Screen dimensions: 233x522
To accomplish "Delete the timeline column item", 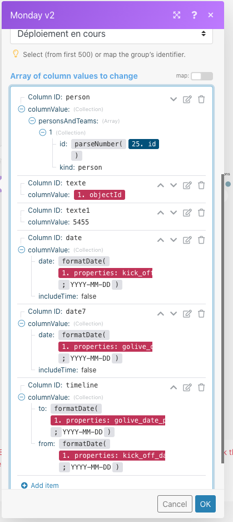I will pos(201,387).
